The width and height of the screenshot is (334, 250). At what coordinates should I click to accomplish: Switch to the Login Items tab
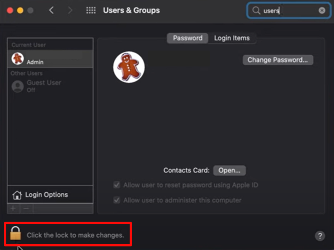232,38
